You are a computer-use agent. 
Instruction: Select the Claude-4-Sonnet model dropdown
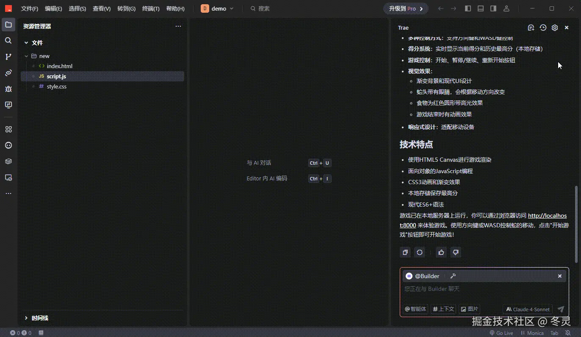click(528, 309)
